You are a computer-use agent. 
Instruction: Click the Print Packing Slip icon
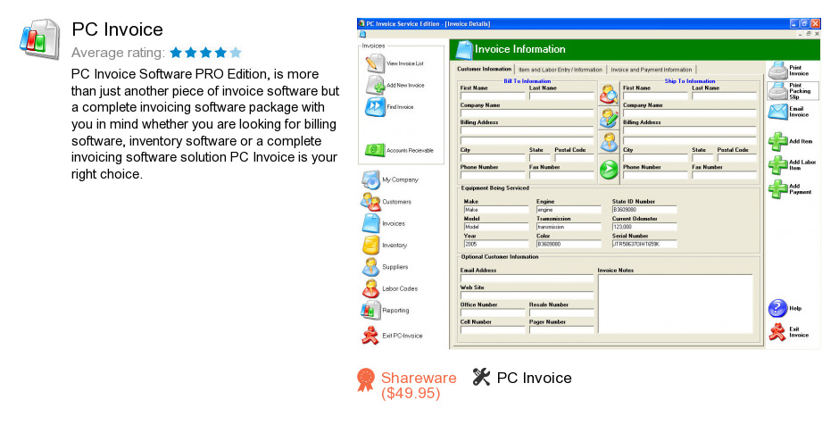click(777, 91)
